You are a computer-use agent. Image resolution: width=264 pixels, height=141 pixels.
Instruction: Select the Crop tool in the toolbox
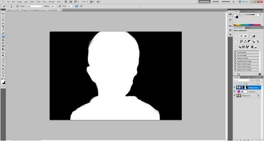[3, 27]
